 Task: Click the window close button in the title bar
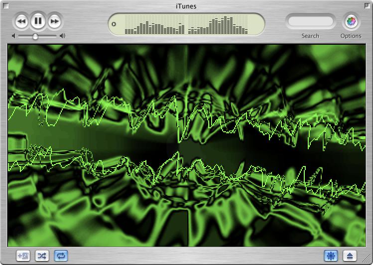pyautogui.click(x=5, y=5)
